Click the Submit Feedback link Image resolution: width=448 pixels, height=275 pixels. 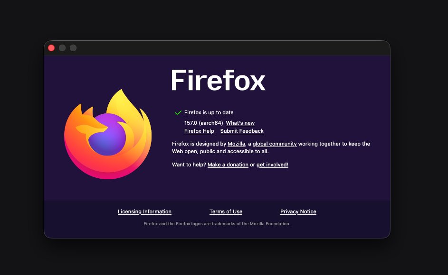click(x=242, y=131)
